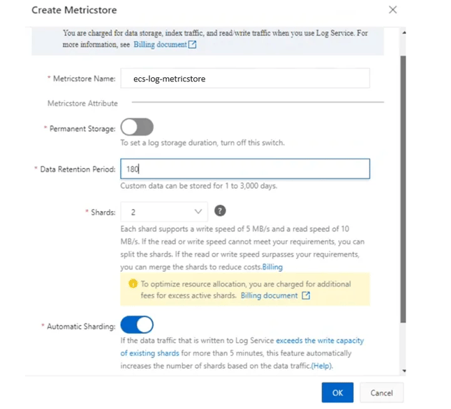Edit the Metricstore Name field
Screen dimensions: 451x409
(245, 78)
